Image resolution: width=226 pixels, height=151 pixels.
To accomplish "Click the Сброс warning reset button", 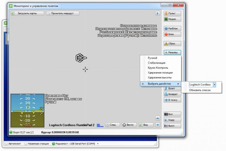I will tap(172, 44).
